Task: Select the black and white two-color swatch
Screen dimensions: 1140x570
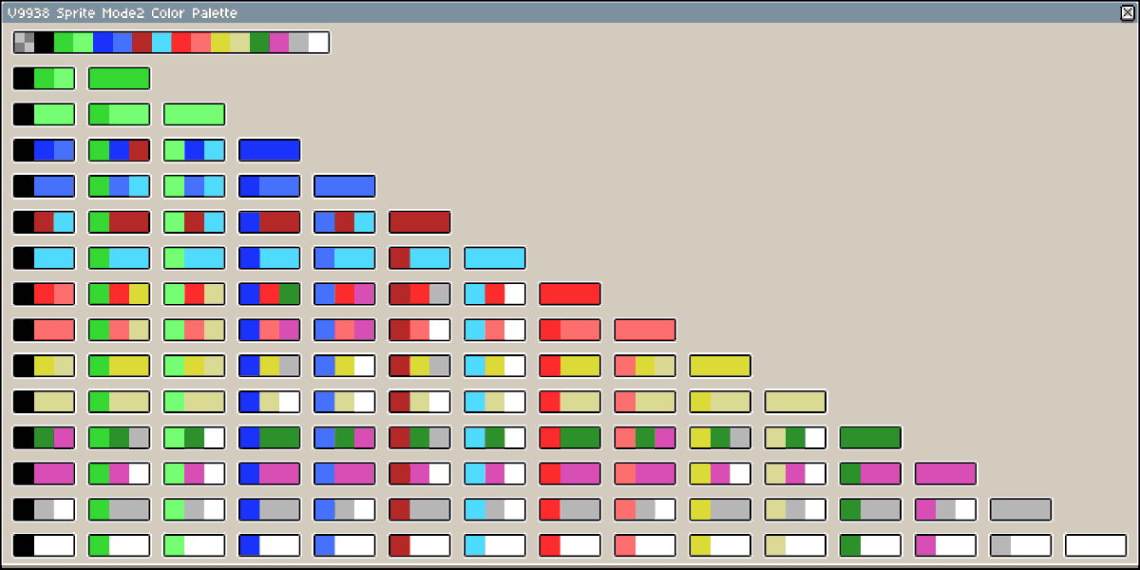Action: click(x=44, y=547)
